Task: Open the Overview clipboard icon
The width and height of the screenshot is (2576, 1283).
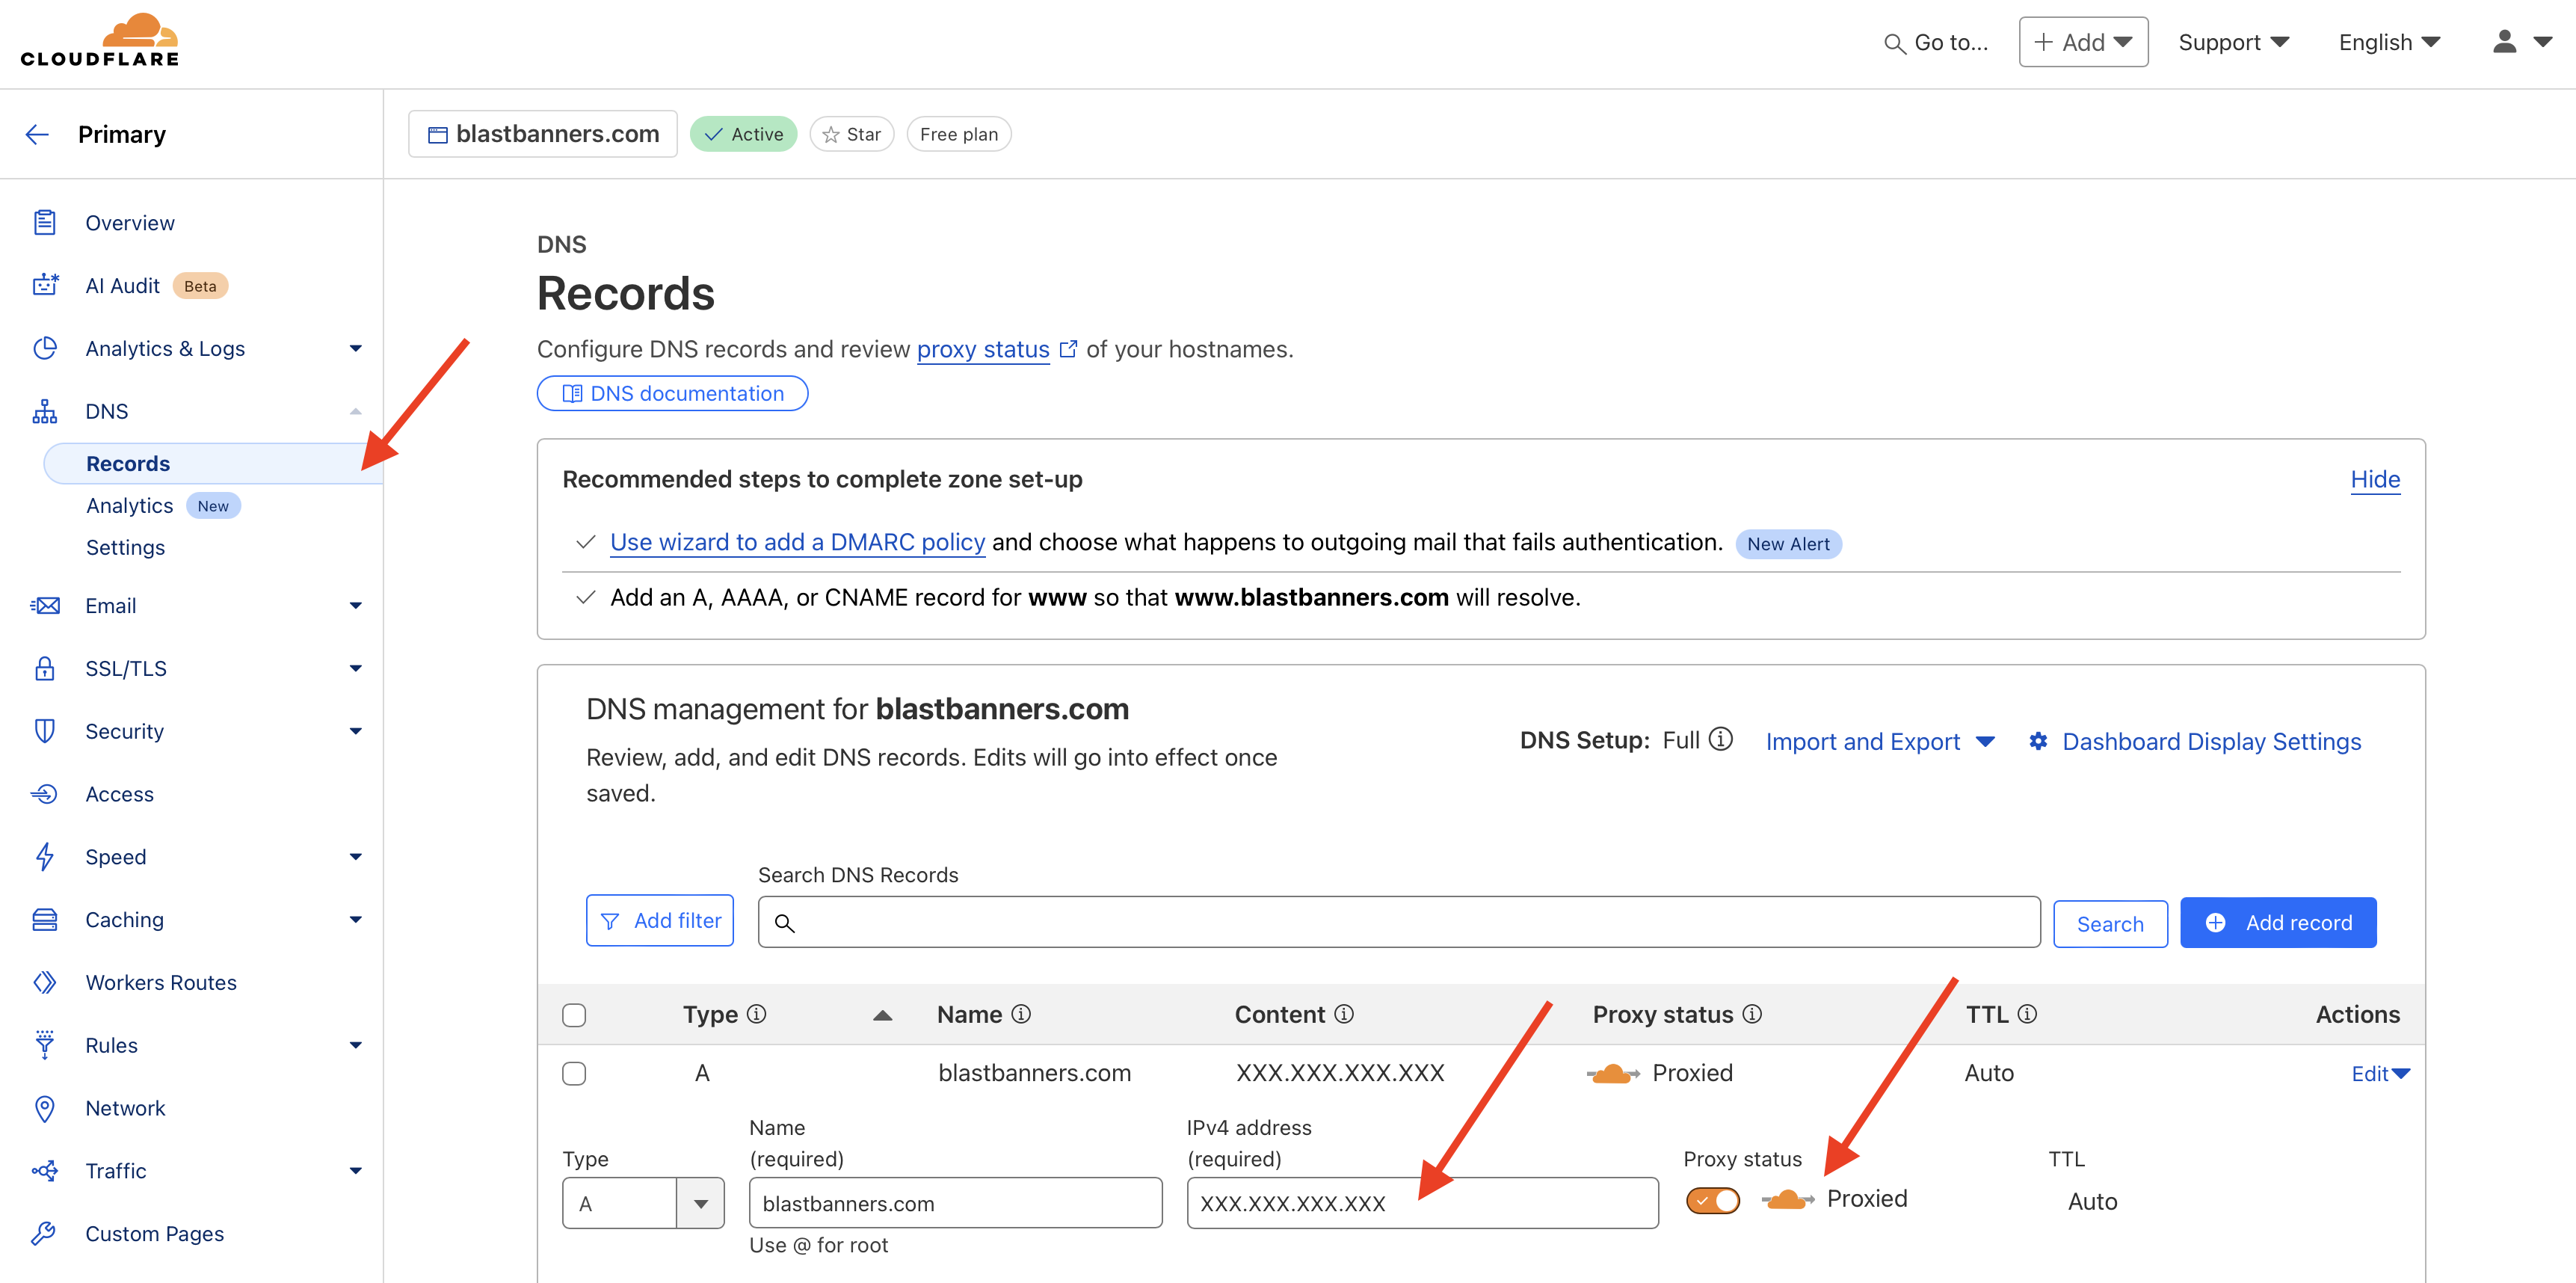Action: [44, 222]
